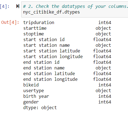Click the 'start station name' row label

[47, 45]
